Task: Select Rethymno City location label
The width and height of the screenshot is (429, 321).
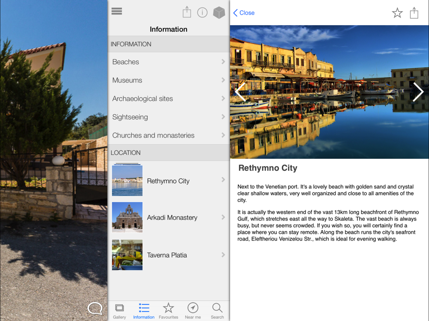Action: click(168, 181)
